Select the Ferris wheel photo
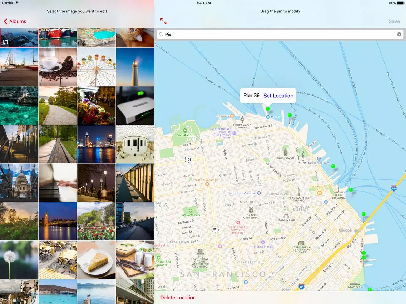 (96, 67)
